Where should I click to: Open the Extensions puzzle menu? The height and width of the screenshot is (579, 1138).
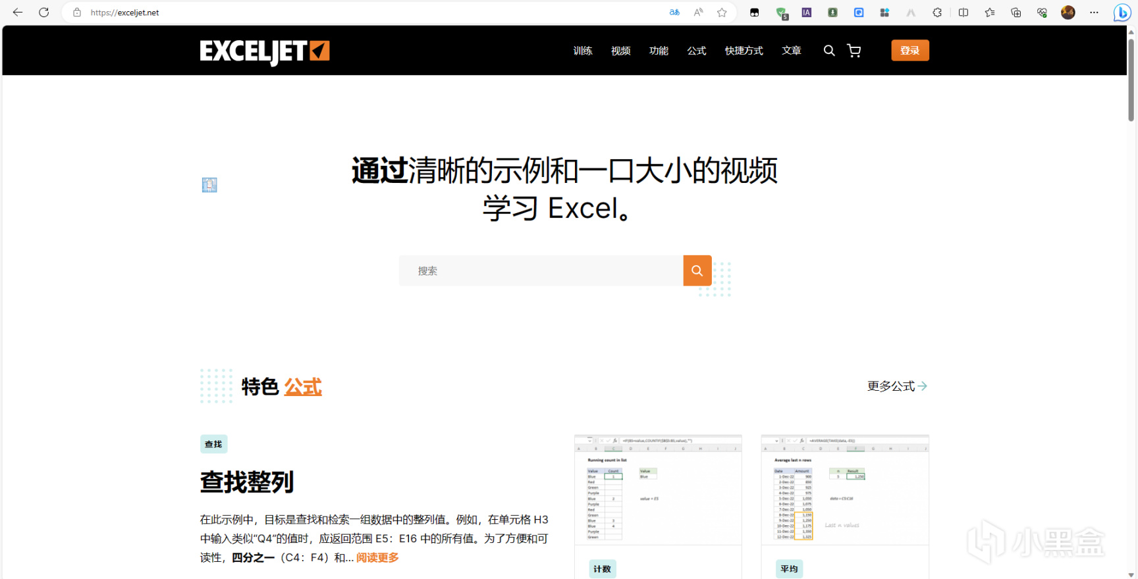[937, 13]
